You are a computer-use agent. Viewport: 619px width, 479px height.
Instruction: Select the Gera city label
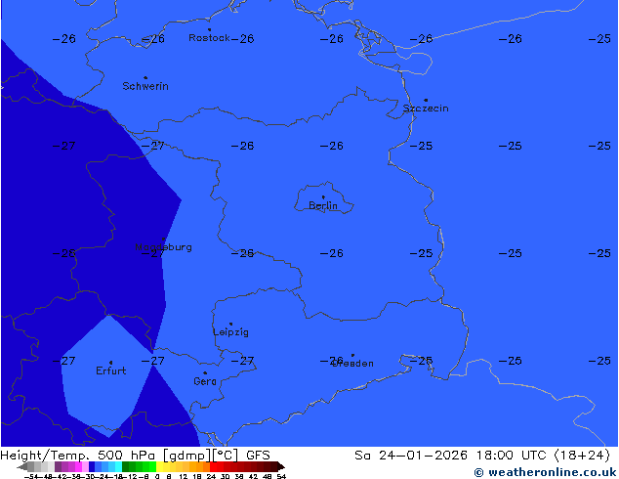(205, 381)
